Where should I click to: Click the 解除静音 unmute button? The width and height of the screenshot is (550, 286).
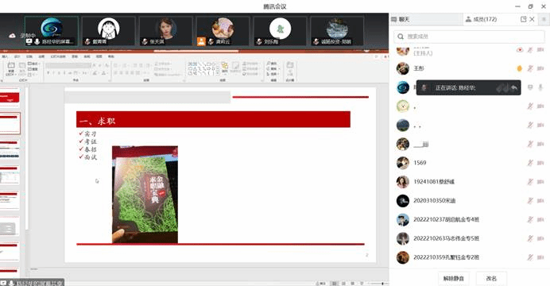click(x=454, y=279)
